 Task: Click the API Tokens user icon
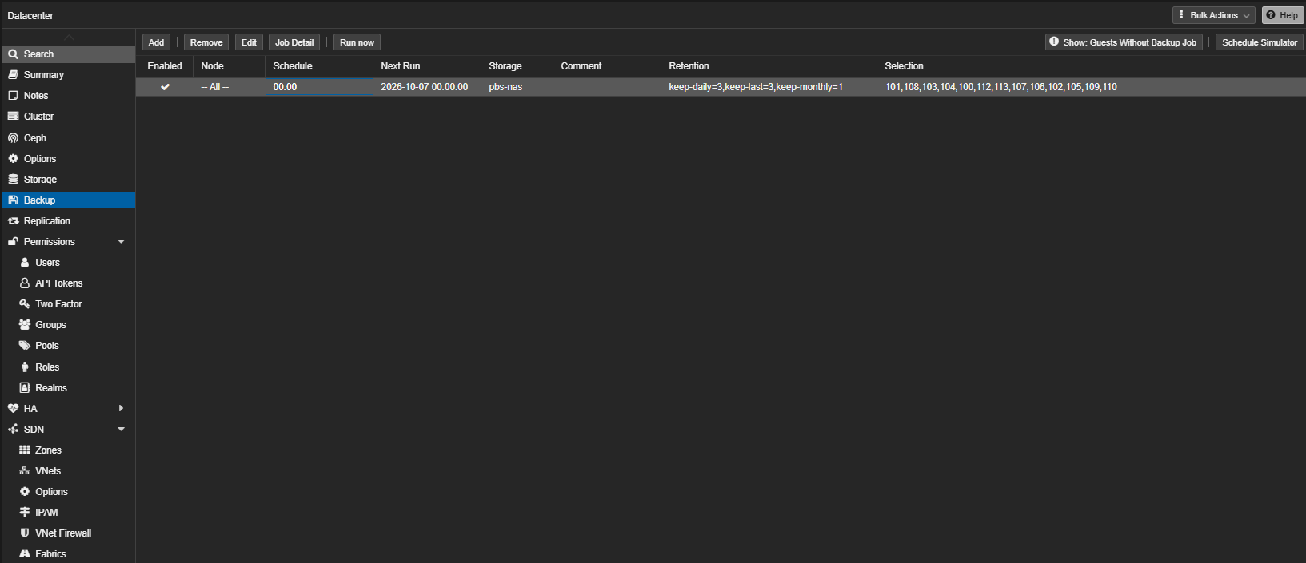click(x=25, y=283)
